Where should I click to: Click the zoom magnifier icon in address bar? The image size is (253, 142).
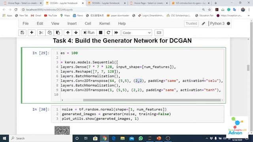pos(204,9)
